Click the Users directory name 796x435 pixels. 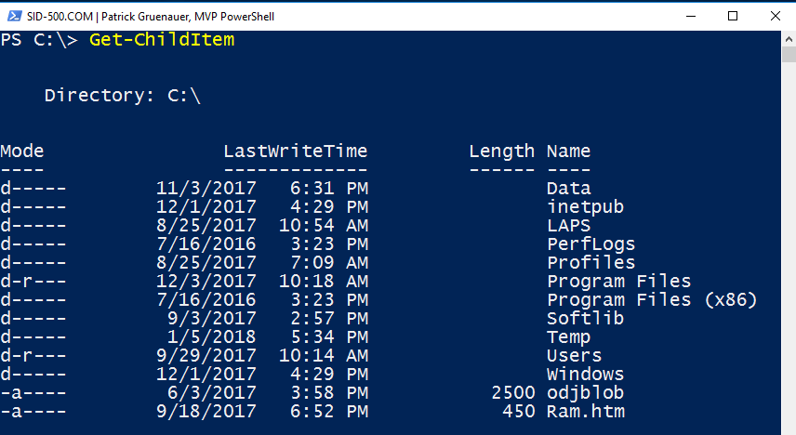[574, 355]
